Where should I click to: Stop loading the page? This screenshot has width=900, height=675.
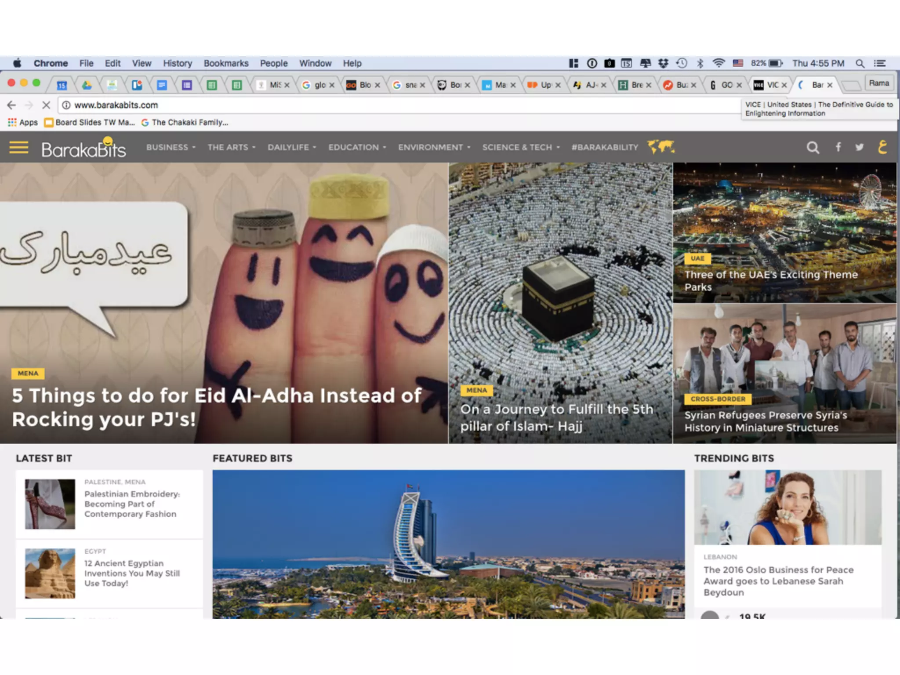click(46, 105)
